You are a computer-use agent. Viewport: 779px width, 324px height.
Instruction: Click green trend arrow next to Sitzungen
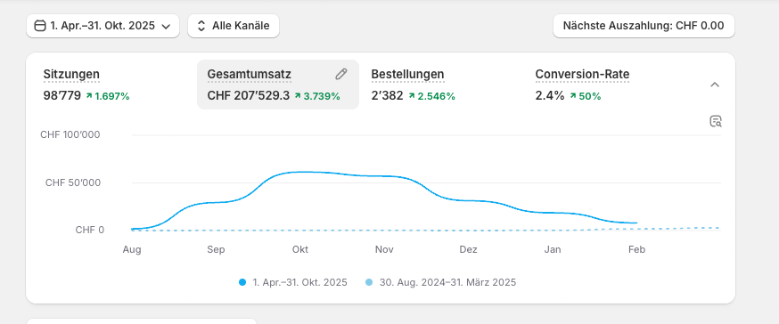[89, 96]
